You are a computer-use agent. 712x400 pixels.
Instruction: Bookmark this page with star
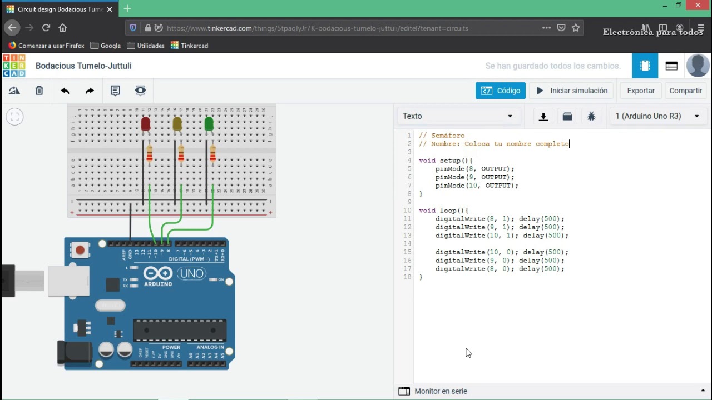(576, 28)
